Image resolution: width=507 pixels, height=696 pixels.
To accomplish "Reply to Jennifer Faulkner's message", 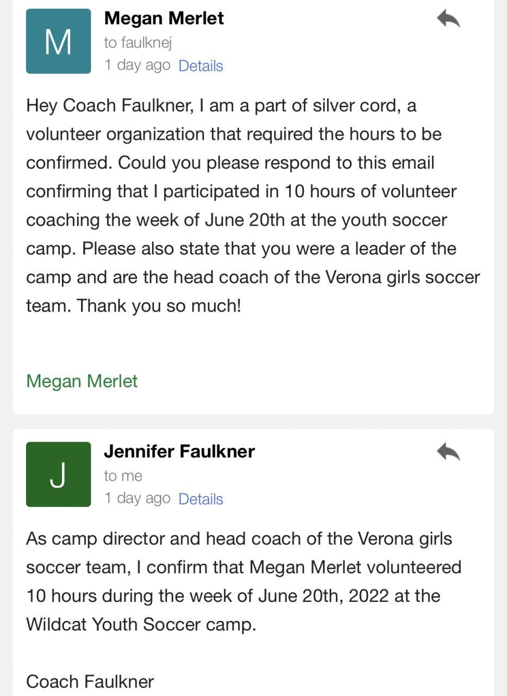I will coord(448,452).
